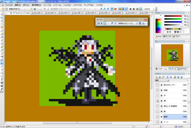Screen dimensions: 191x128
Task: Select the eraser tool in left toolbox
Action: 2,54
